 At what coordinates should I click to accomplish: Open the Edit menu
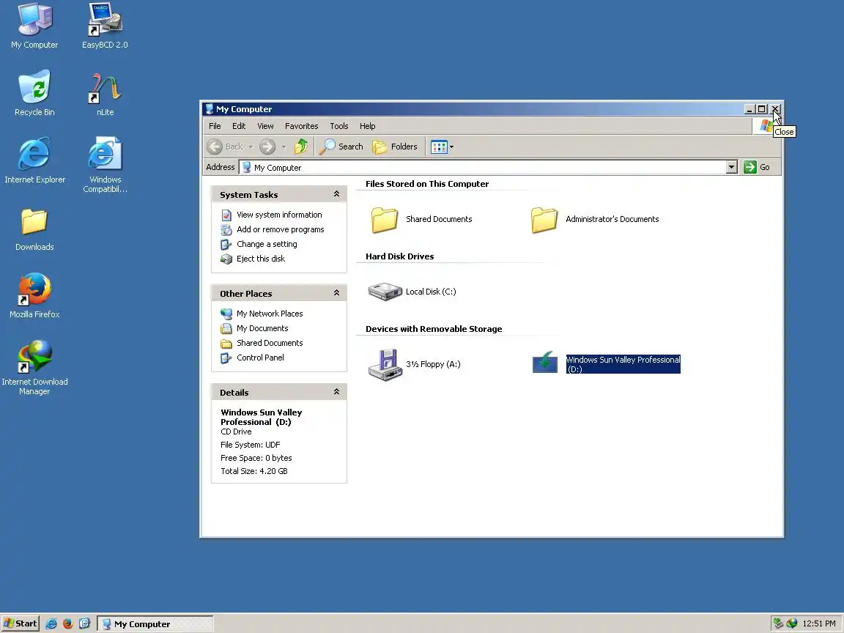click(x=239, y=126)
